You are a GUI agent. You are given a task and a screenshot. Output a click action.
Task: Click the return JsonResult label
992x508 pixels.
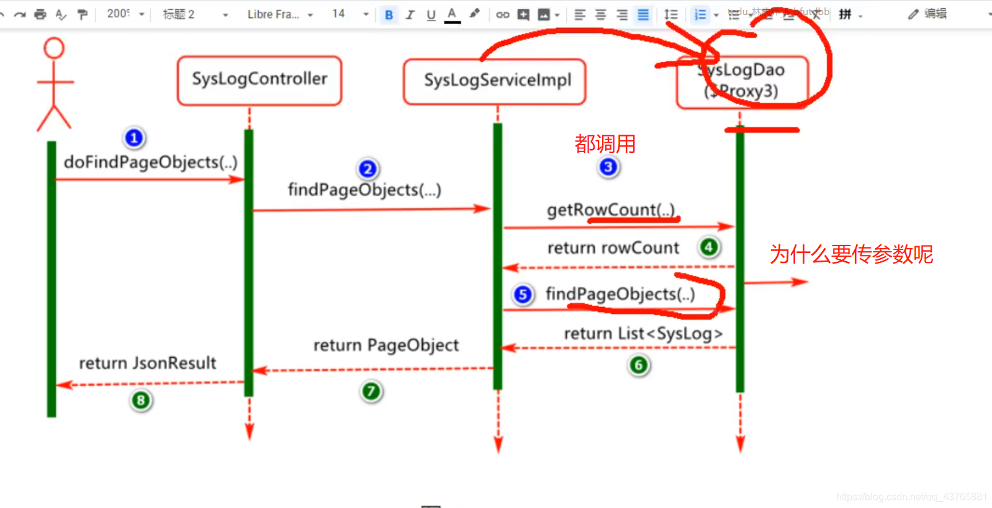148,363
